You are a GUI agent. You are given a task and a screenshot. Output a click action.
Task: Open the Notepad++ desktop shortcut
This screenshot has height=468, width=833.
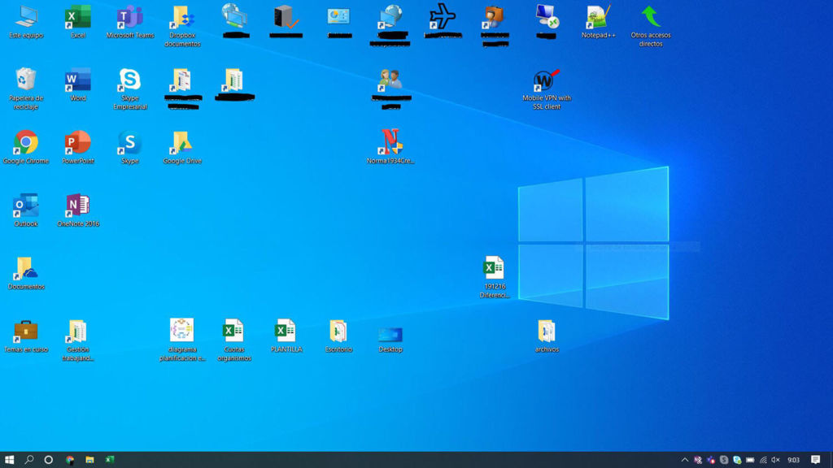tap(598, 18)
